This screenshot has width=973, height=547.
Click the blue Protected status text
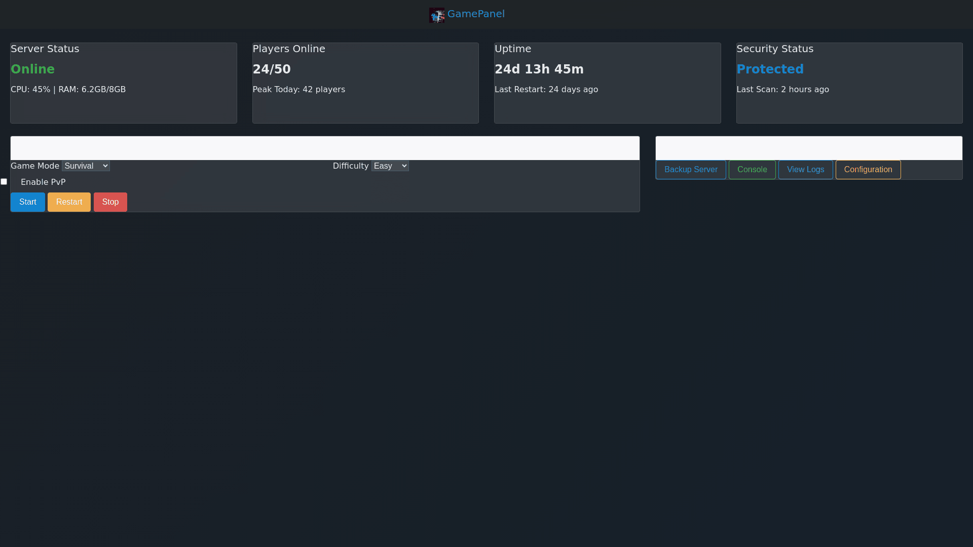pos(769,69)
